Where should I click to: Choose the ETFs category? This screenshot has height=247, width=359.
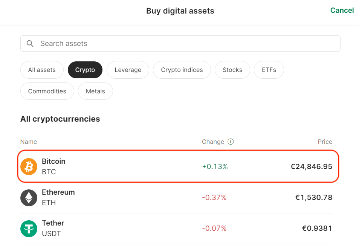point(269,70)
